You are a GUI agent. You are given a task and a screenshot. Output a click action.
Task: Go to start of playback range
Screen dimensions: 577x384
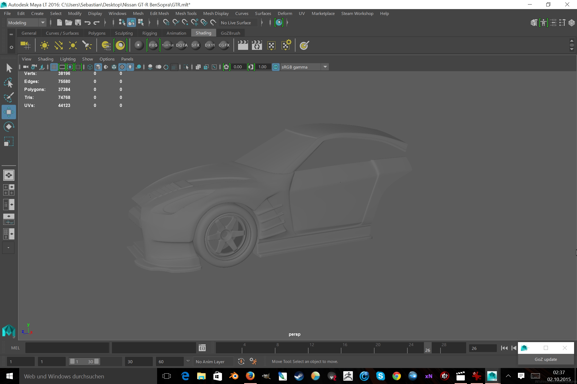click(x=504, y=348)
